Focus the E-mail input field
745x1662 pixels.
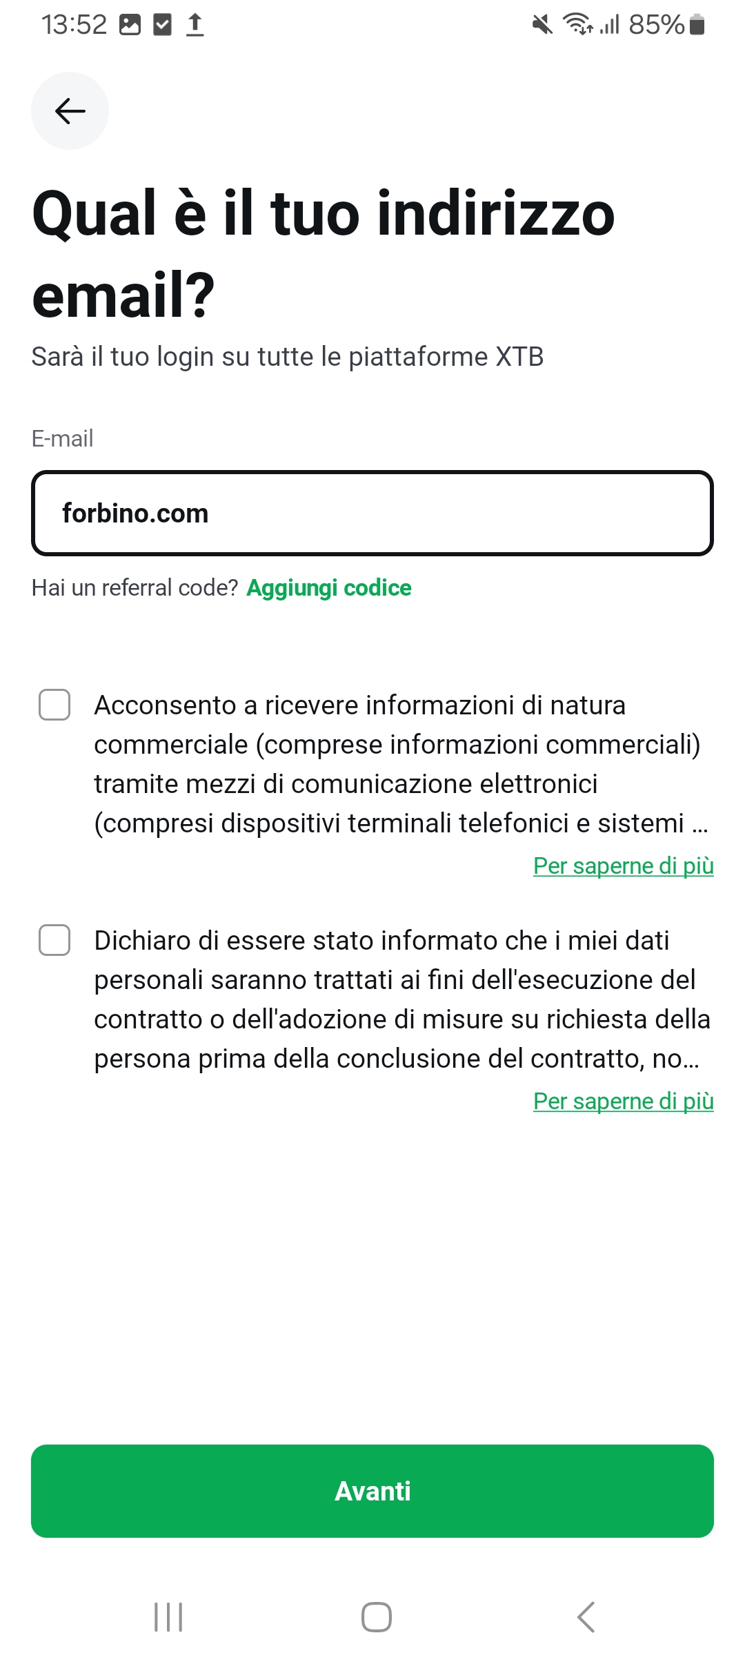tap(372, 514)
